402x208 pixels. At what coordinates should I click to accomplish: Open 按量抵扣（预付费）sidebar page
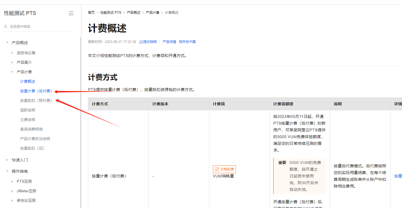[36, 100]
